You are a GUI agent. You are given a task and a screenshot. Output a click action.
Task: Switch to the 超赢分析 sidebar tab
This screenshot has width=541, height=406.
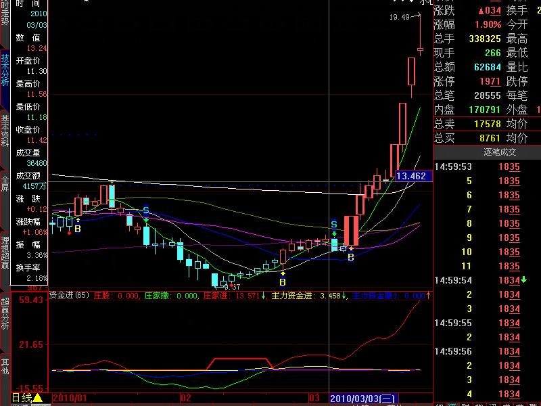click(5, 313)
